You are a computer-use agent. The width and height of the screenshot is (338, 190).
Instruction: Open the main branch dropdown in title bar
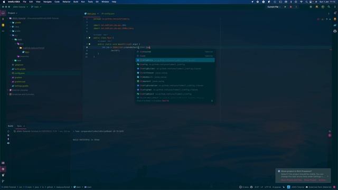click(x=36, y=7)
